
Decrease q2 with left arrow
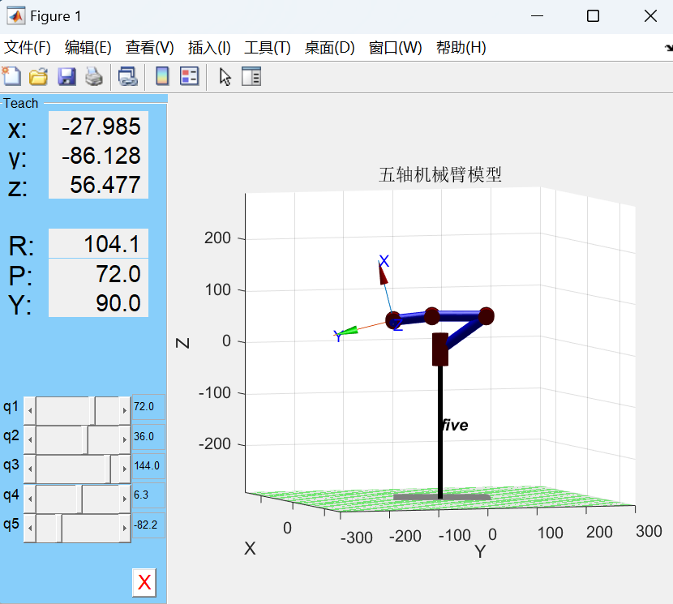(30, 440)
